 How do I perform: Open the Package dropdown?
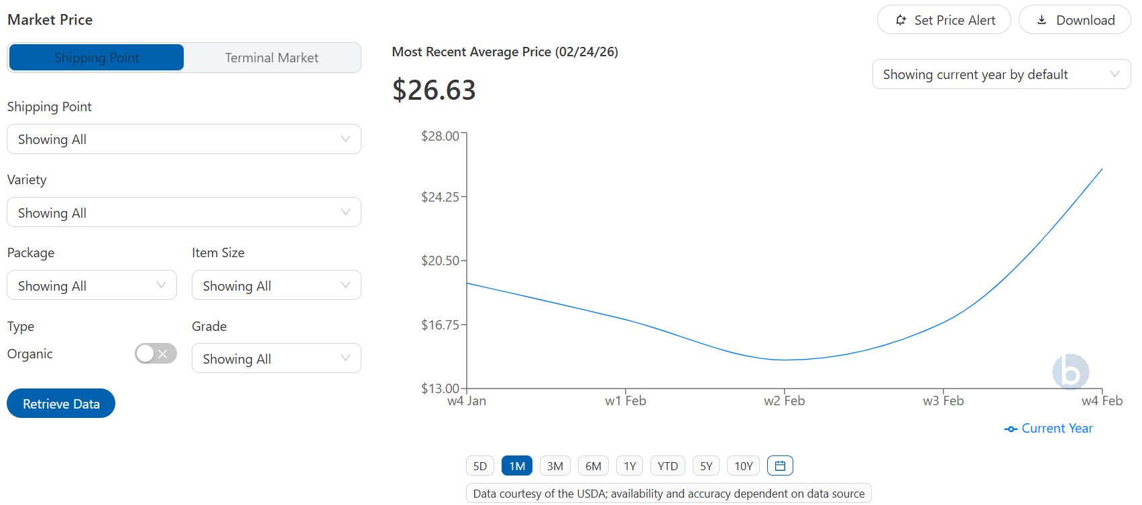[92, 285]
